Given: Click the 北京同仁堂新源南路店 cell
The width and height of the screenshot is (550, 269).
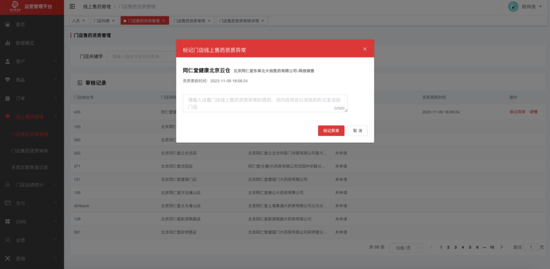Looking at the screenshot, I should (x=181, y=219).
